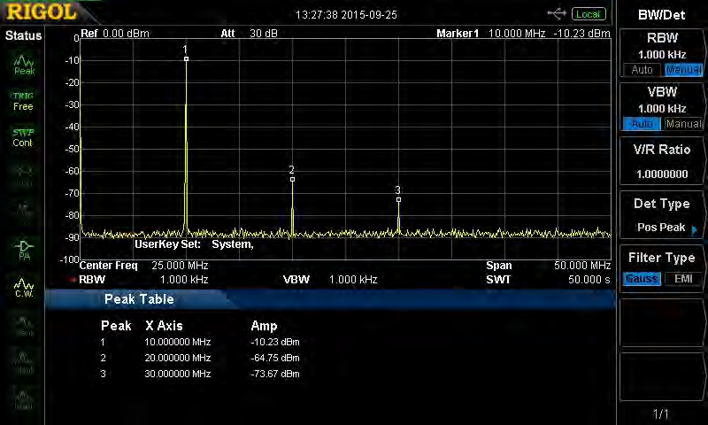Click the Amp column header
Viewport: 708px width, 425px height.
pos(264,326)
